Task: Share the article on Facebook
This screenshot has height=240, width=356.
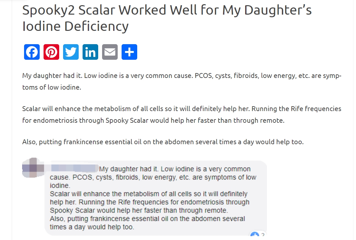Action: coord(32,52)
